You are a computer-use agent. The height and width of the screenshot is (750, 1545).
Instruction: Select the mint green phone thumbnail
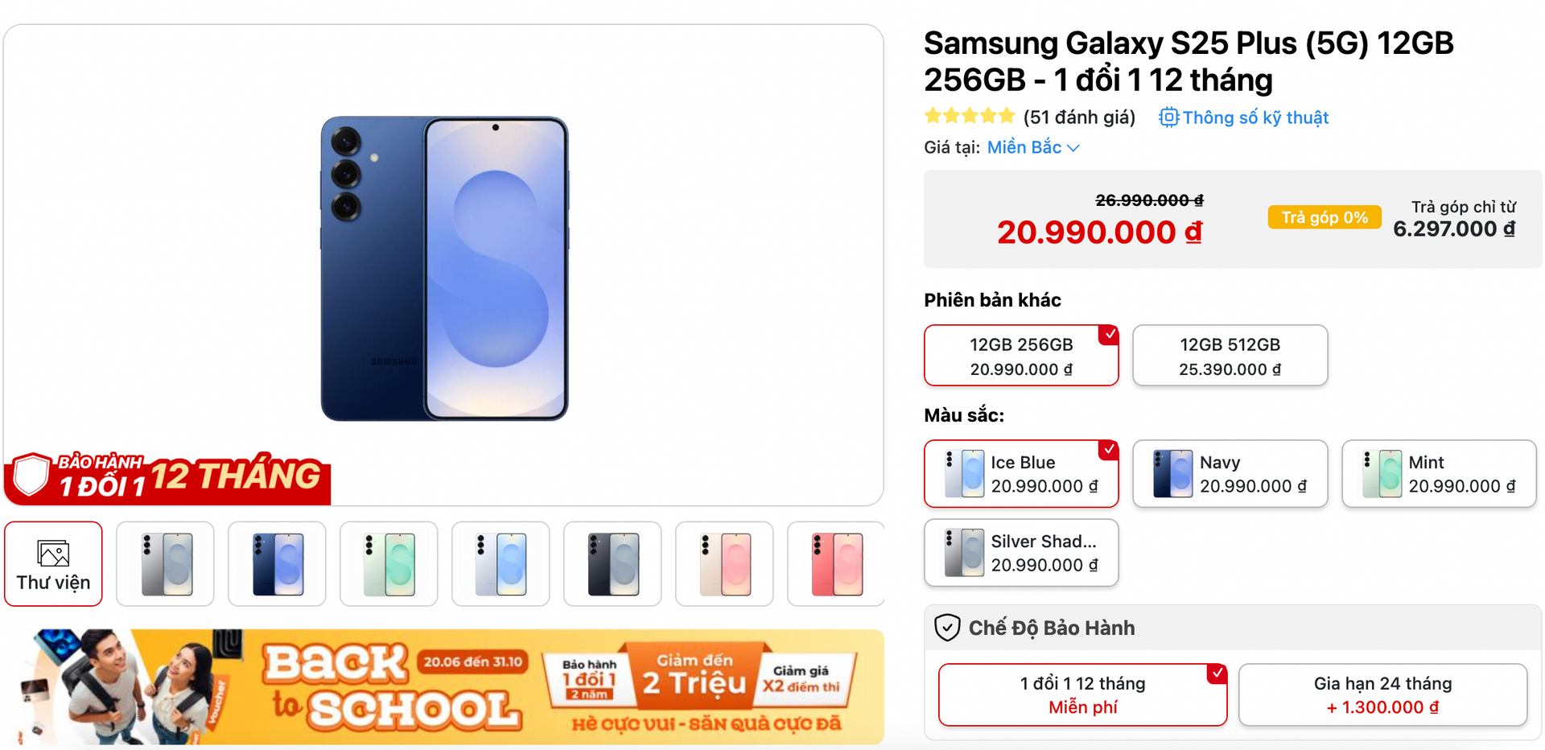coord(389,564)
